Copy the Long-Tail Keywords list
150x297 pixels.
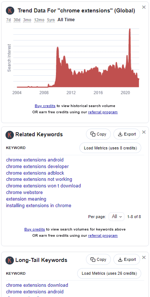(98, 259)
